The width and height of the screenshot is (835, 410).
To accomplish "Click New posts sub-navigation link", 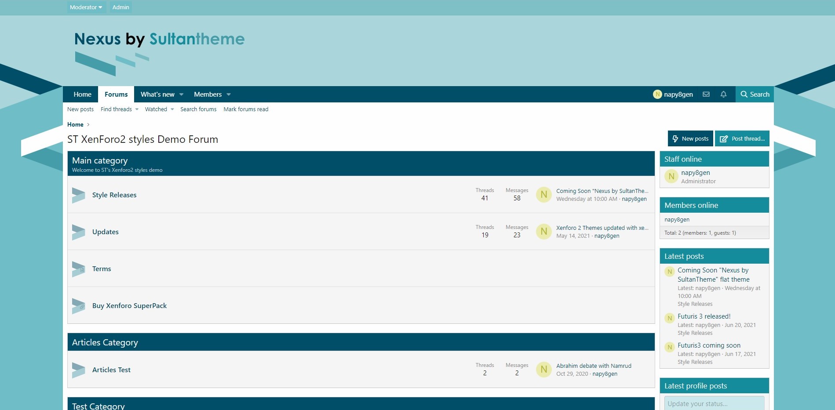I will pos(80,109).
